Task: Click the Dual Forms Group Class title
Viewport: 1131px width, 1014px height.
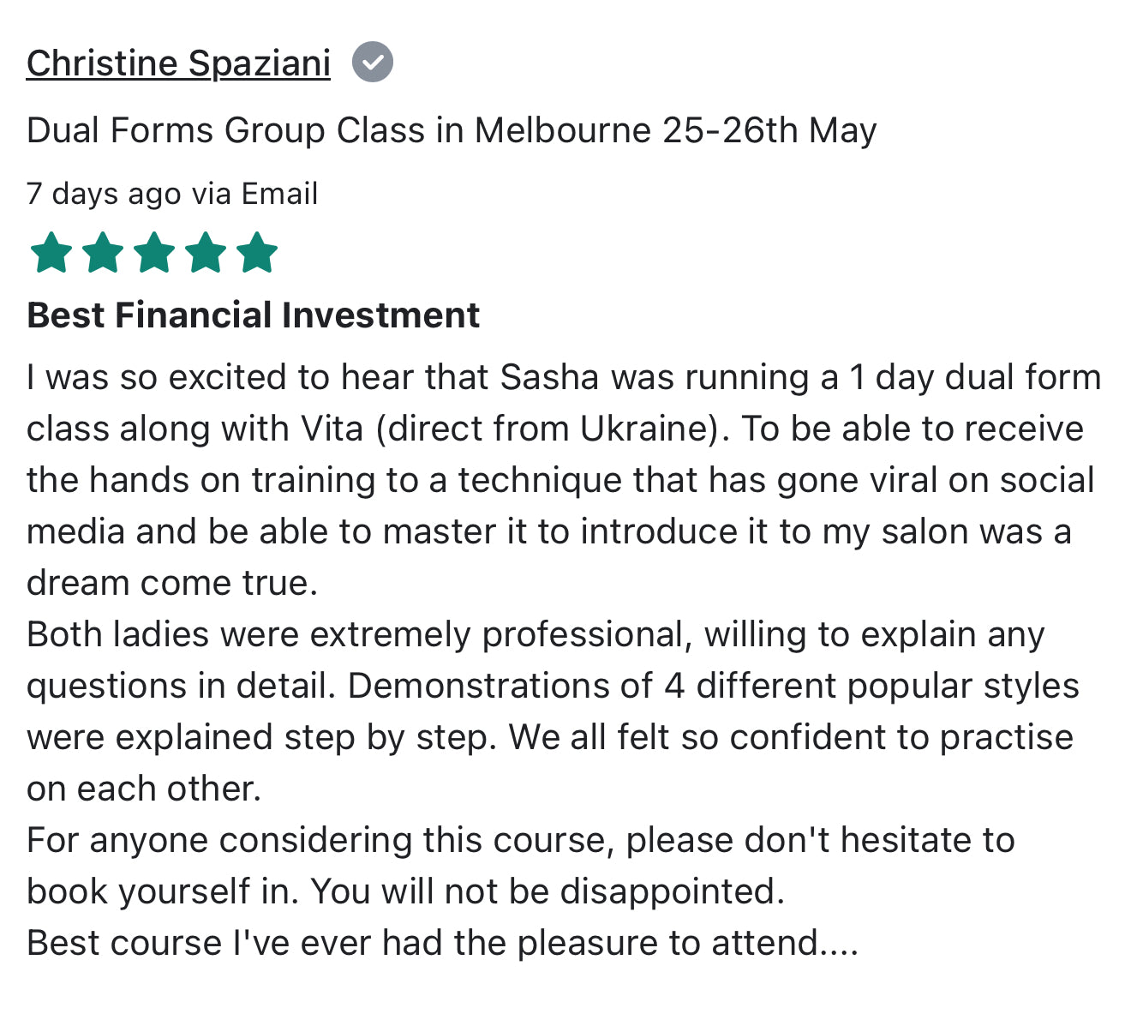Action: point(452,130)
